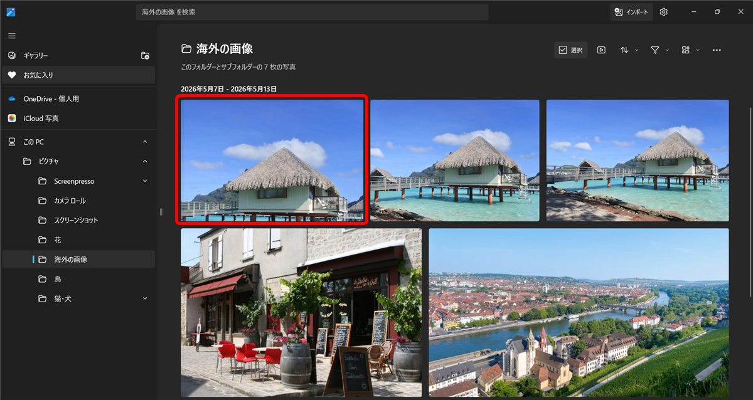The image size is (753, 400).
Task: Select the 海外の画像 folder in sidebar
Action: point(78,259)
